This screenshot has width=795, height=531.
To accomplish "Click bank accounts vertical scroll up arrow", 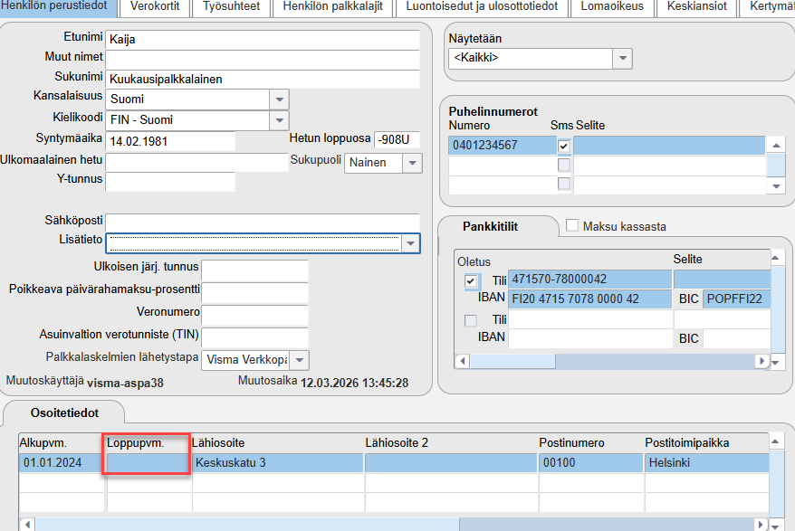I will (776, 258).
